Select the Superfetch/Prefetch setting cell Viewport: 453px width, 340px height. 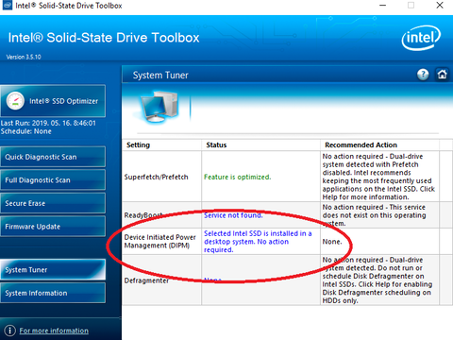162,177
